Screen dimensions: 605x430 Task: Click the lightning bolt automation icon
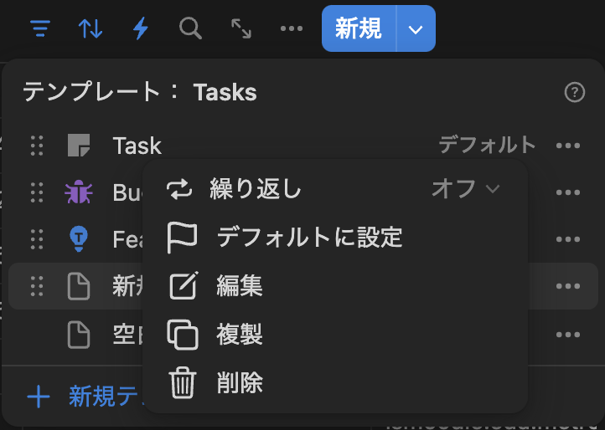coord(141,29)
